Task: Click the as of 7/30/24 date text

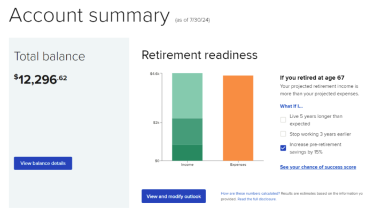Action: coord(196,20)
